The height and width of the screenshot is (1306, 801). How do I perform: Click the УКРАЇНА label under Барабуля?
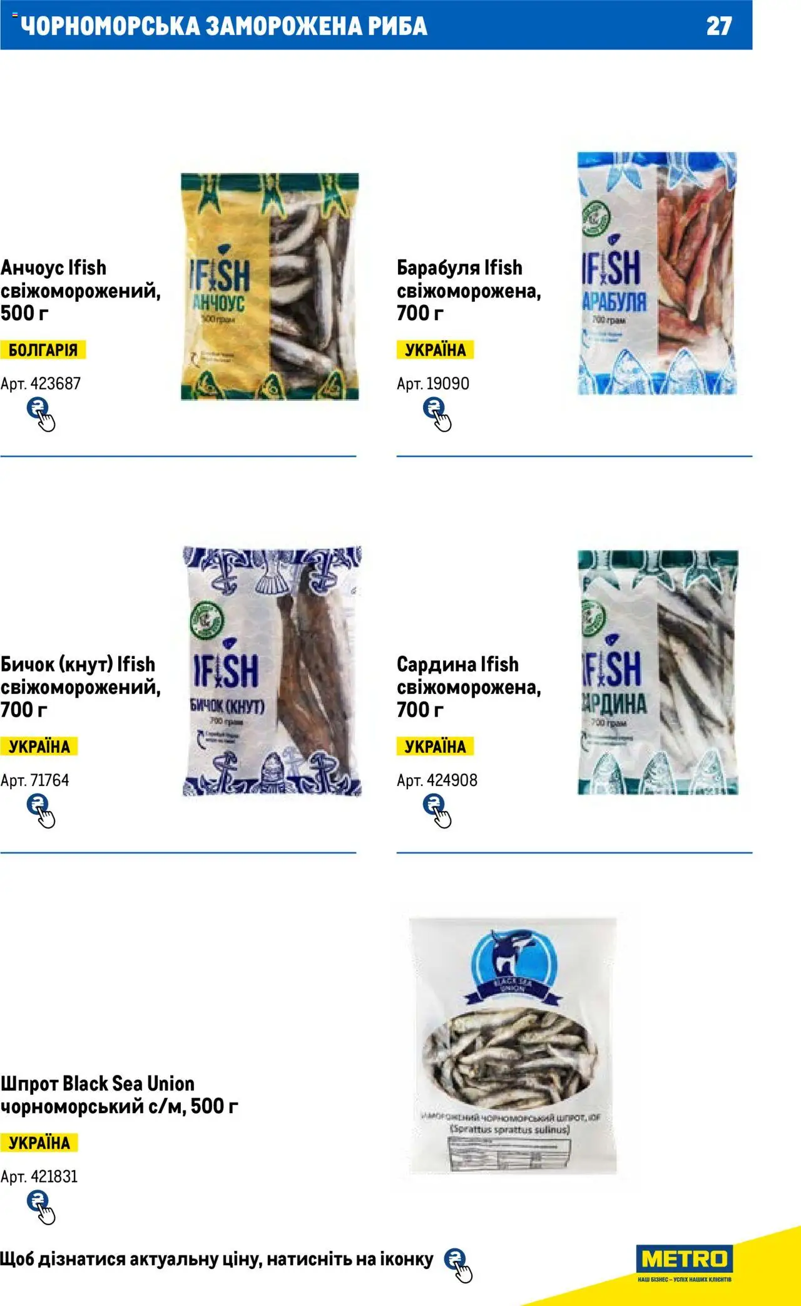point(436,350)
